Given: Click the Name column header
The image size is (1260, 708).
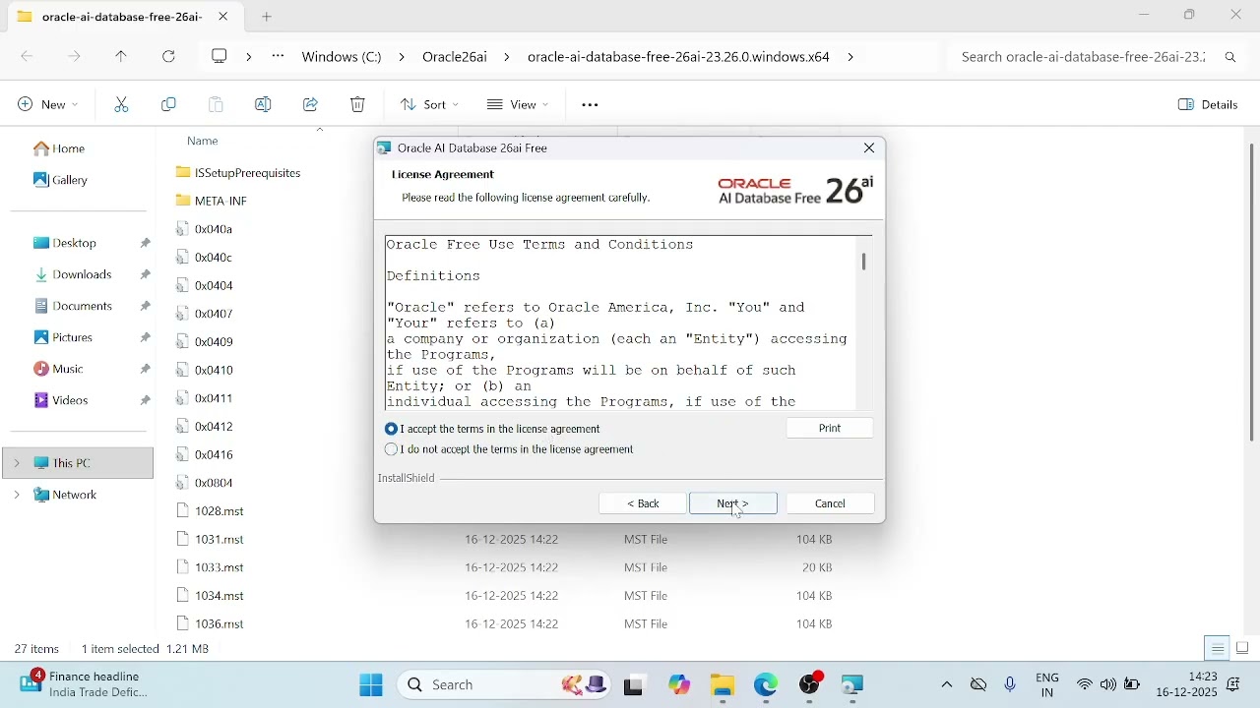Looking at the screenshot, I should (203, 142).
